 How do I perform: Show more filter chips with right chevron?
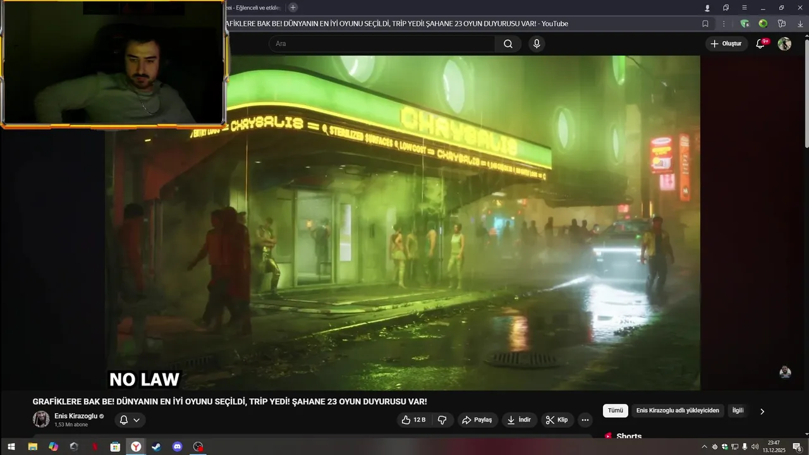pos(762,411)
